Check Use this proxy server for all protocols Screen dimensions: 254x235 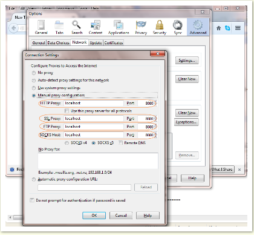pyautogui.click(x=67, y=111)
